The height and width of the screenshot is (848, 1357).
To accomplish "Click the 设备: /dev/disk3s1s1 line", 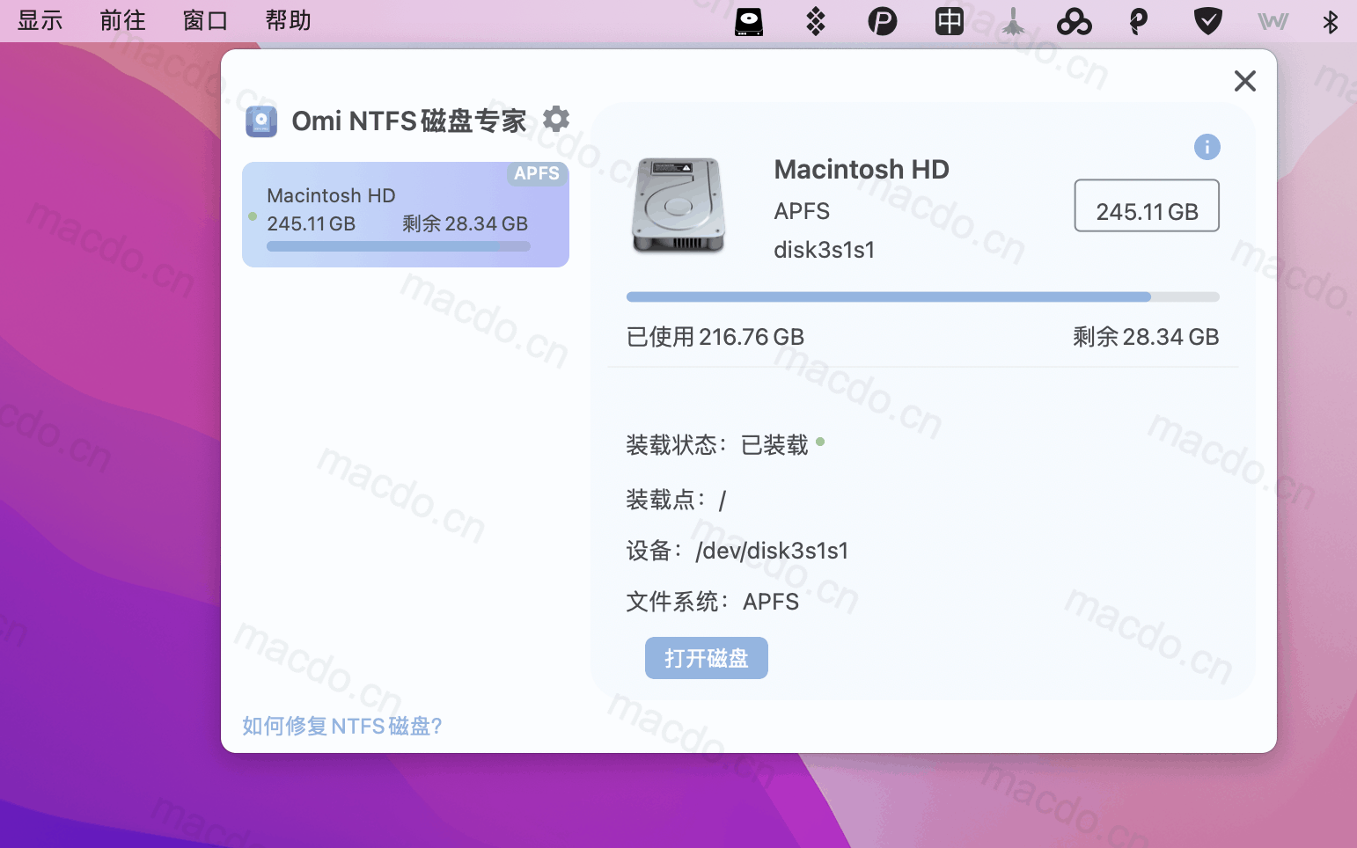I will pyautogui.click(x=737, y=551).
